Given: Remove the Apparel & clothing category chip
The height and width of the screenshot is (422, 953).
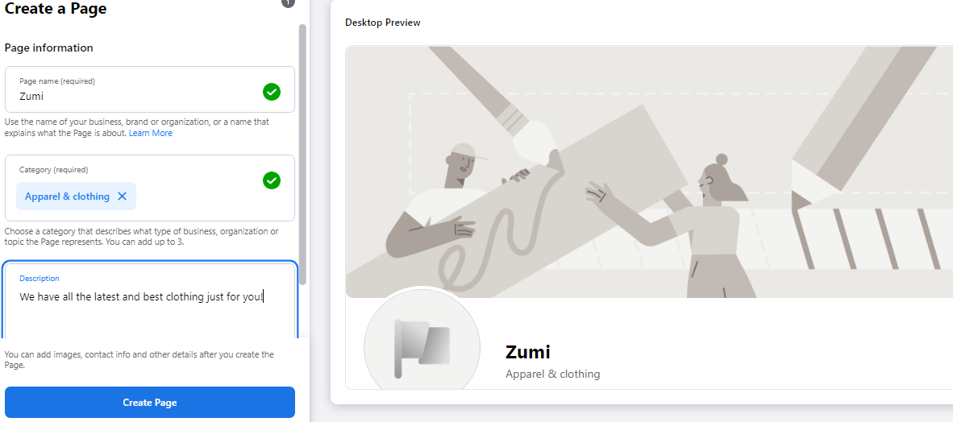Looking at the screenshot, I should pos(123,197).
